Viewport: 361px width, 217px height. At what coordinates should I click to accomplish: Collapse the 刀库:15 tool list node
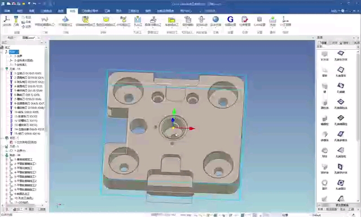[x=3, y=69]
